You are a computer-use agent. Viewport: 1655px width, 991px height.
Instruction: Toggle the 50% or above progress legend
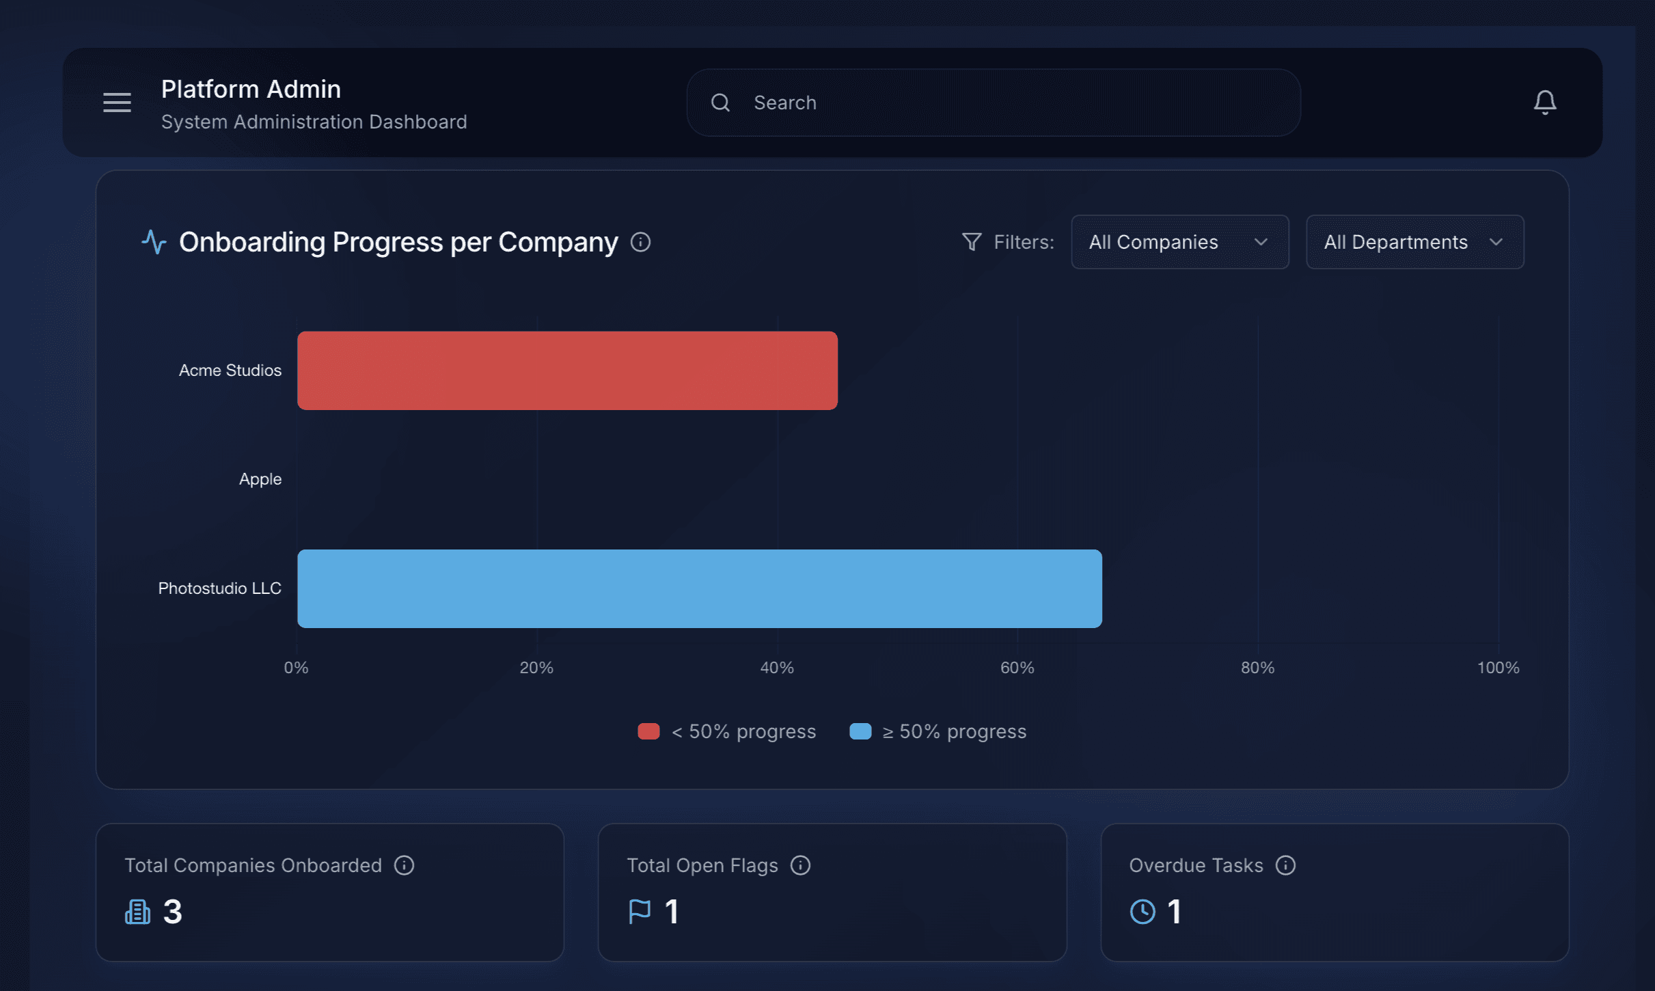point(938,731)
